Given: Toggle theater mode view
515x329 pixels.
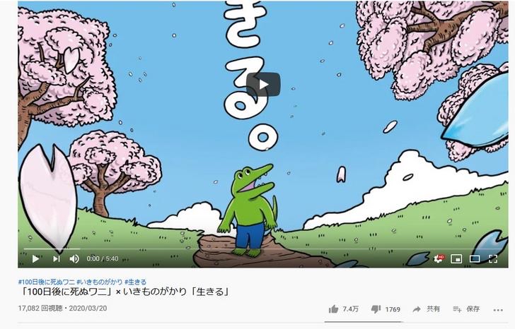Looking at the screenshot, I should click(475, 259).
